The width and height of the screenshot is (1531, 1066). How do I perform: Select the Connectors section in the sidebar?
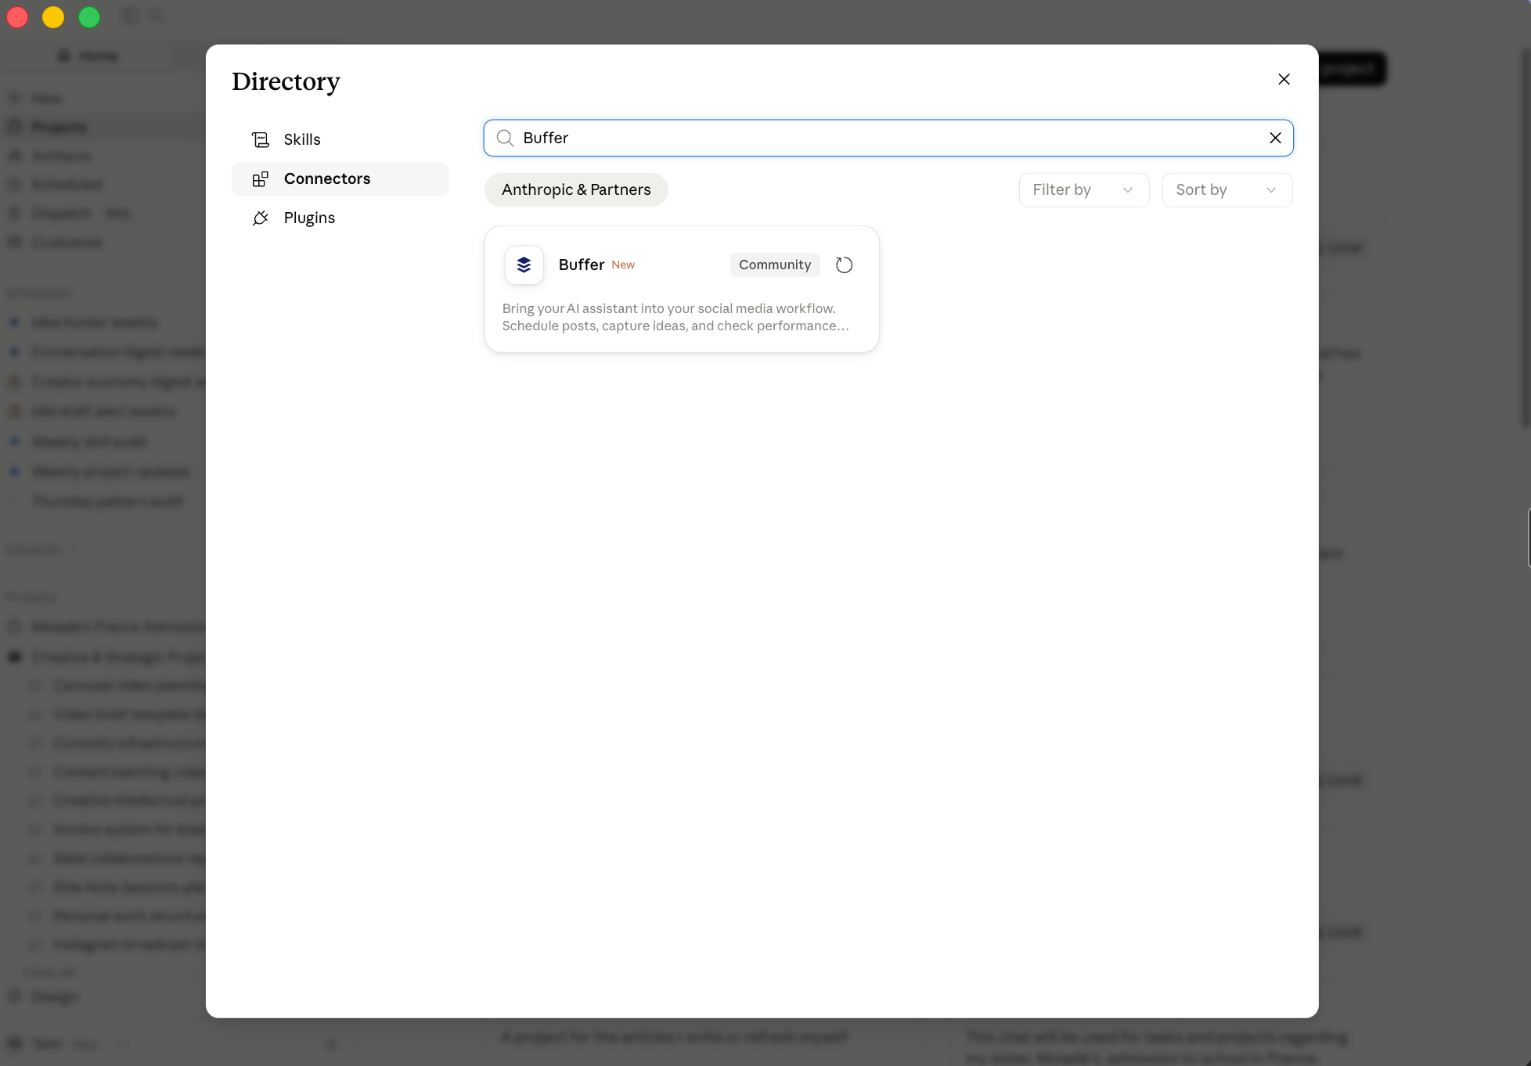pyautogui.click(x=340, y=179)
